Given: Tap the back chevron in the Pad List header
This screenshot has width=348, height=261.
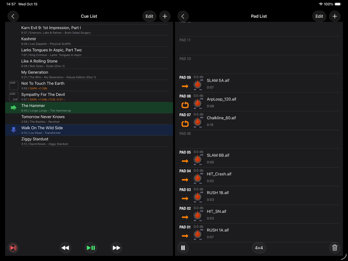Looking at the screenshot, I should pos(183,16).
